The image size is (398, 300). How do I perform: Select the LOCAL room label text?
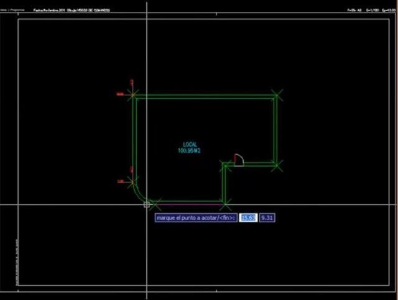click(x=190, y=145)
